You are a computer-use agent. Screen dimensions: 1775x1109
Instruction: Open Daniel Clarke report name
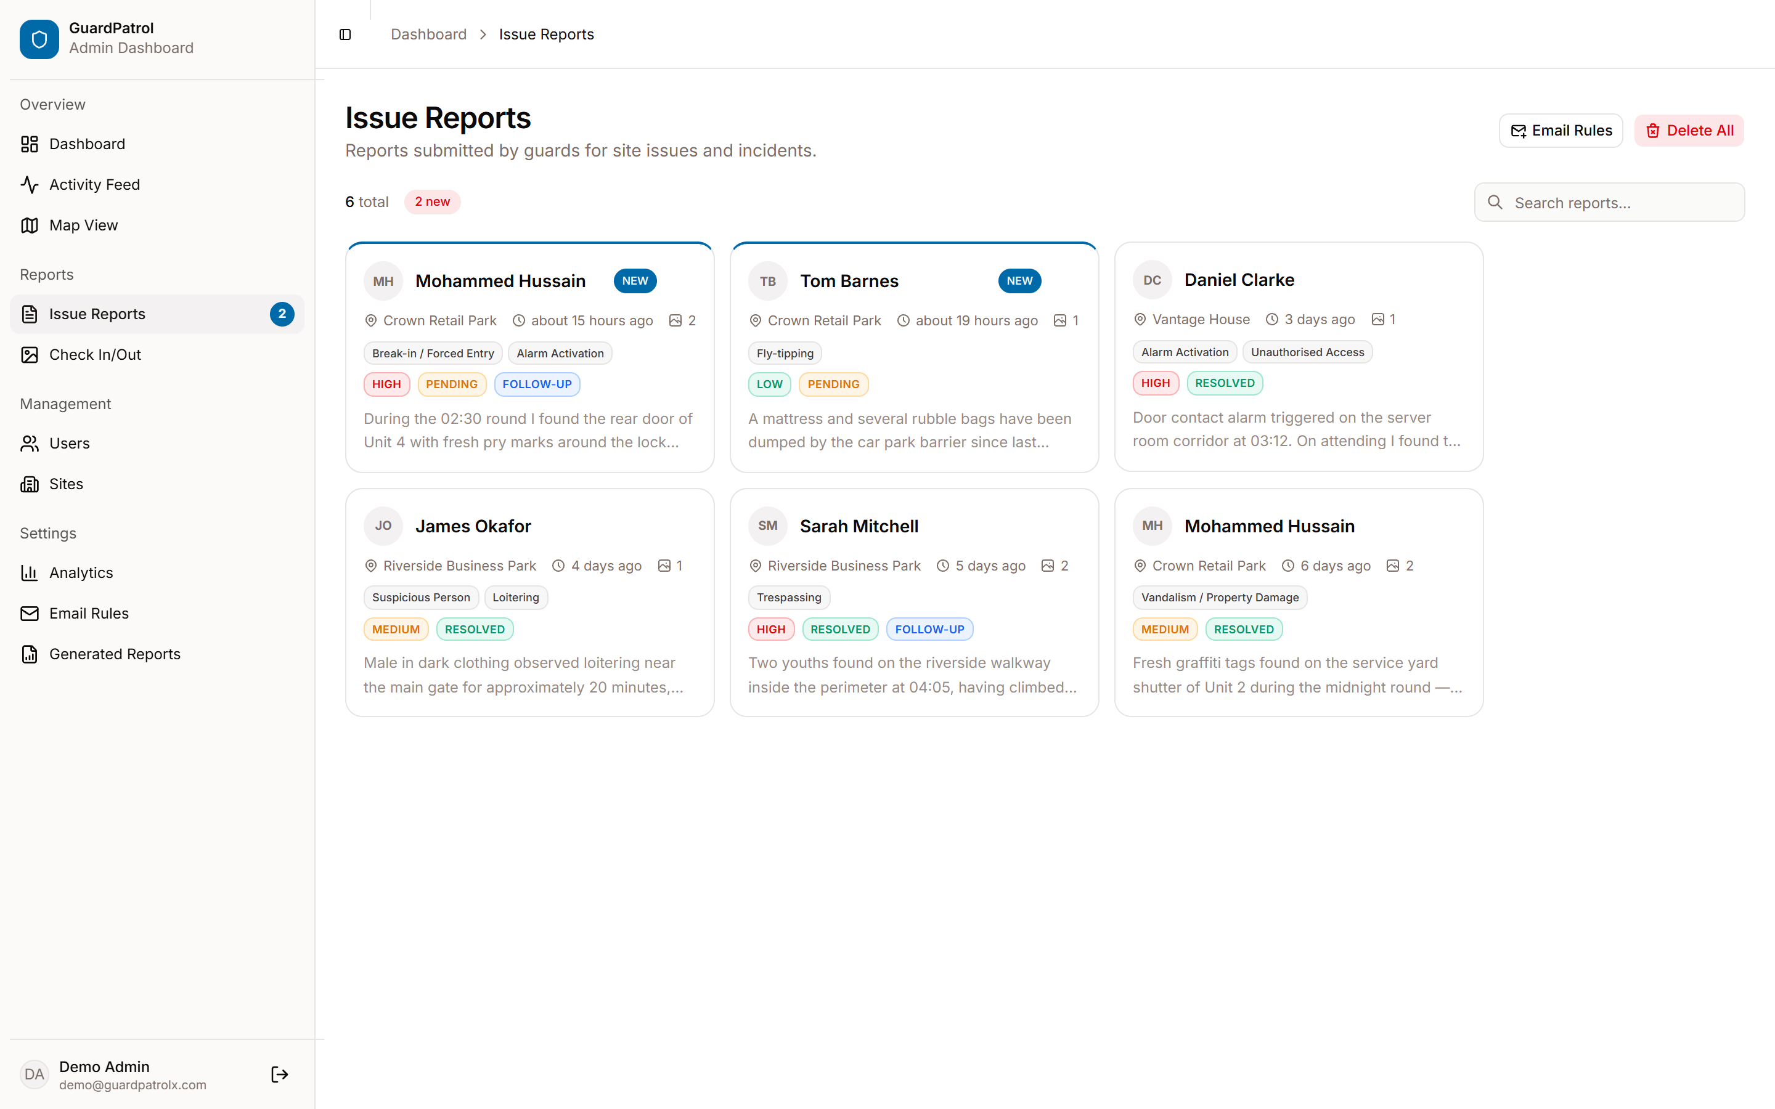pyautogui.click(x=1239, y=280)
